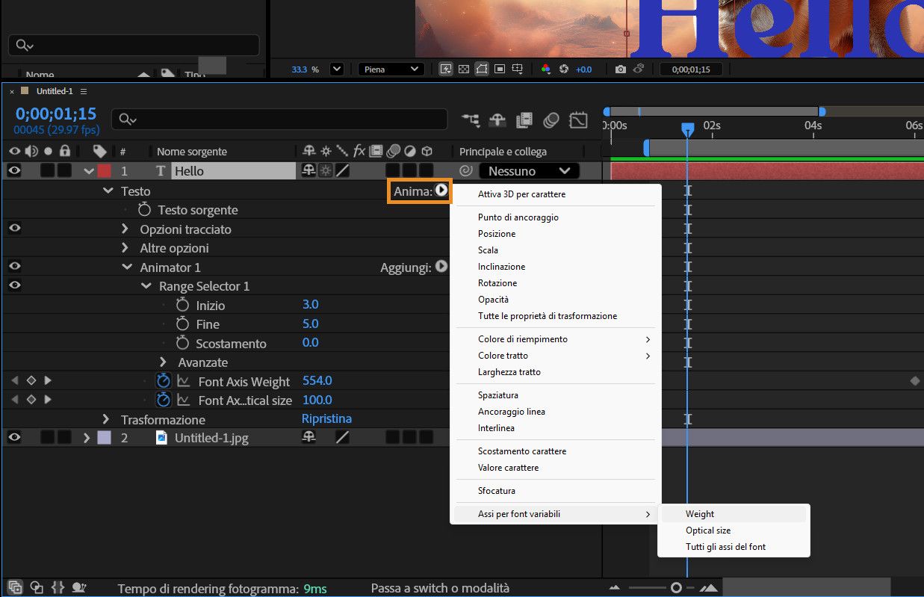
Task: Open the magnification dropdown arrow
Action: click(336, 69)
